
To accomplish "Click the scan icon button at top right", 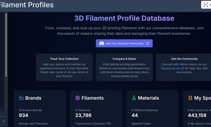I will click(206, 5).
